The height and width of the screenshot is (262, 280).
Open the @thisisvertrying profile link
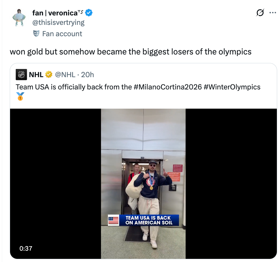59,22
